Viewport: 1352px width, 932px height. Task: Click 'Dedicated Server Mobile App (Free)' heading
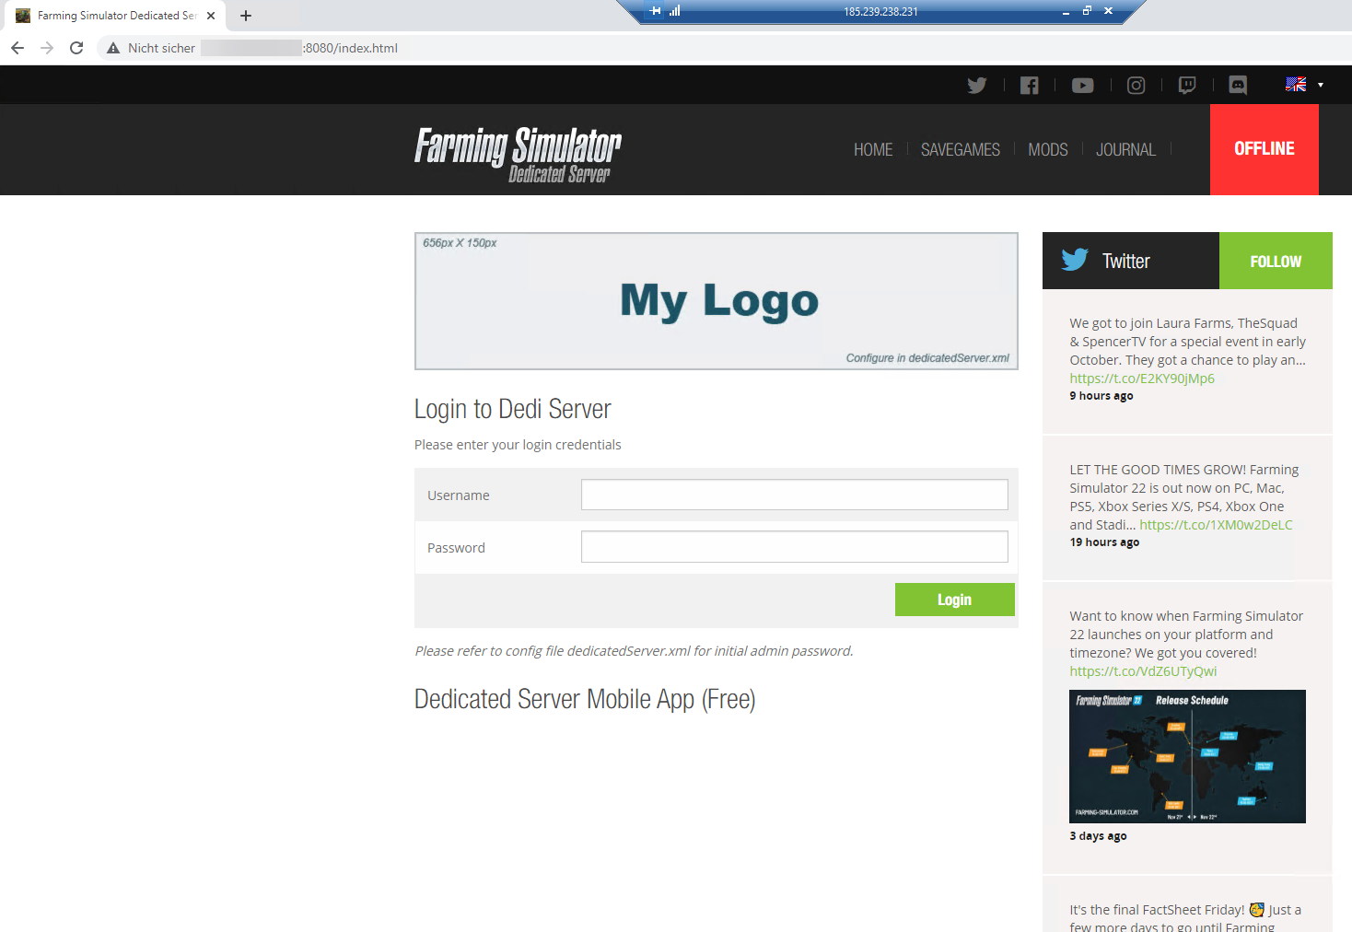pos(585,699)
